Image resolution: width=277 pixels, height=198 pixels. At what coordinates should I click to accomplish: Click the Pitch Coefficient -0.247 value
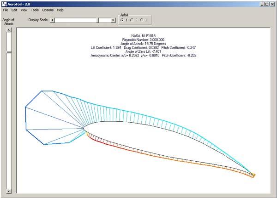(179, 47)
